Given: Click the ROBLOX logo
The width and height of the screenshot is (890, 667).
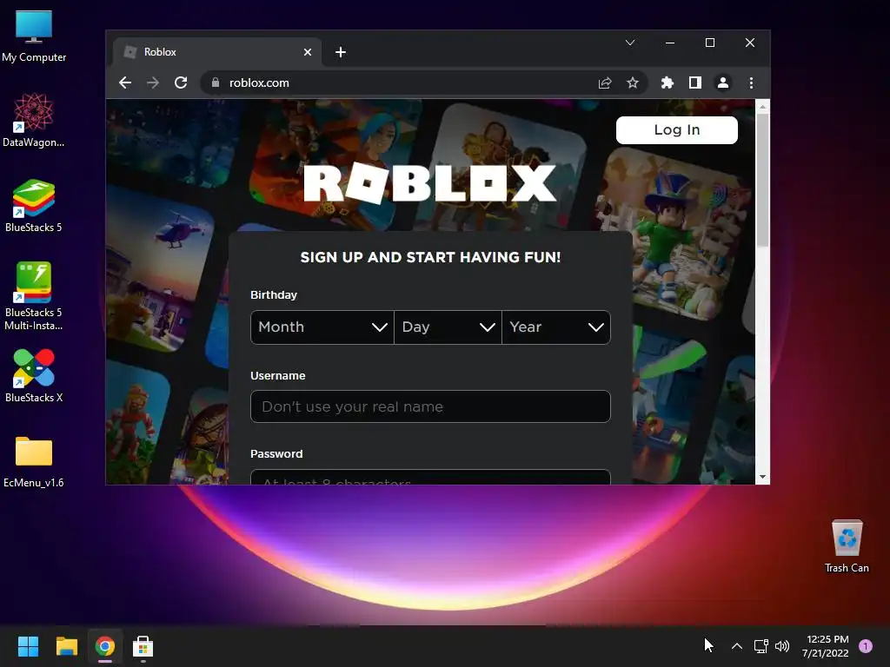Looking at the screenshot, I should click(429, 182).
